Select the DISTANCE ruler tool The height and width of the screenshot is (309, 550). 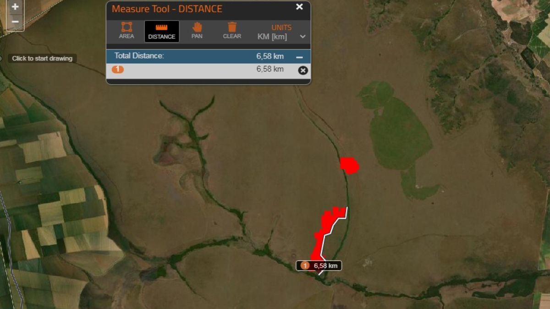click(162, 31)
